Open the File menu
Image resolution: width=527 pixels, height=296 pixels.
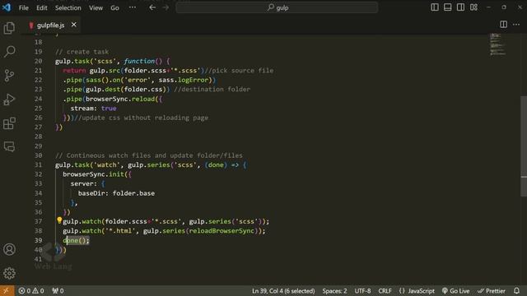point(24,7)
